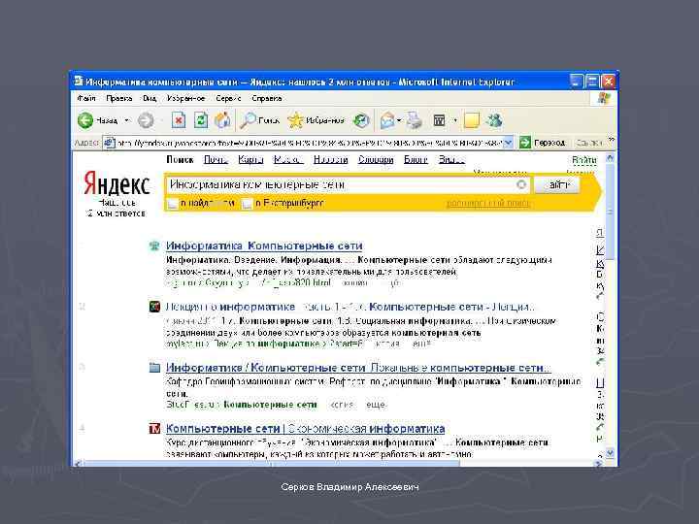The image size is (699, 524).
Task: Open result 'Информатика / Компьютерные сети Локальные'
Action: tap(358, 368)
